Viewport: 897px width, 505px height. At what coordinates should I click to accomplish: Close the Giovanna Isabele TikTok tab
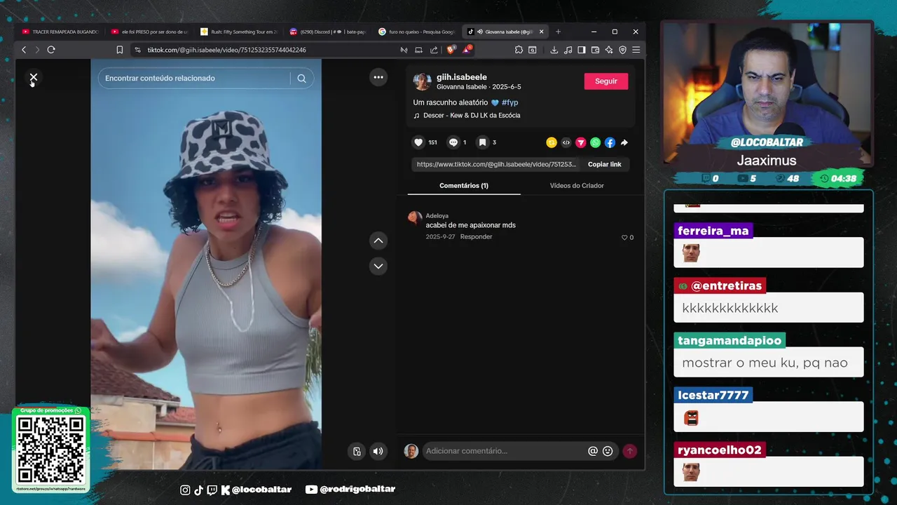(541, 32)
